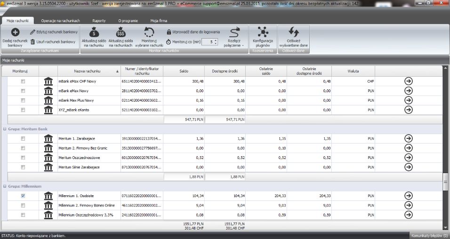Open the Moja firma tab

[x=159, y=21]
